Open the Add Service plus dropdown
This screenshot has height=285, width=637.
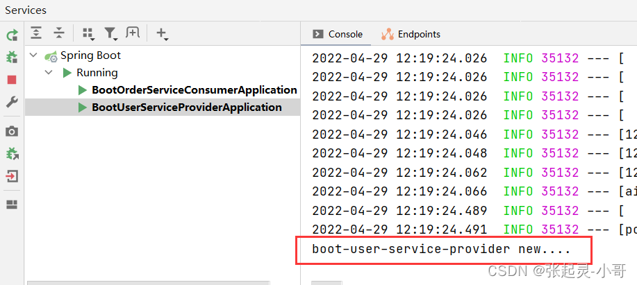(x=162, y=33)
